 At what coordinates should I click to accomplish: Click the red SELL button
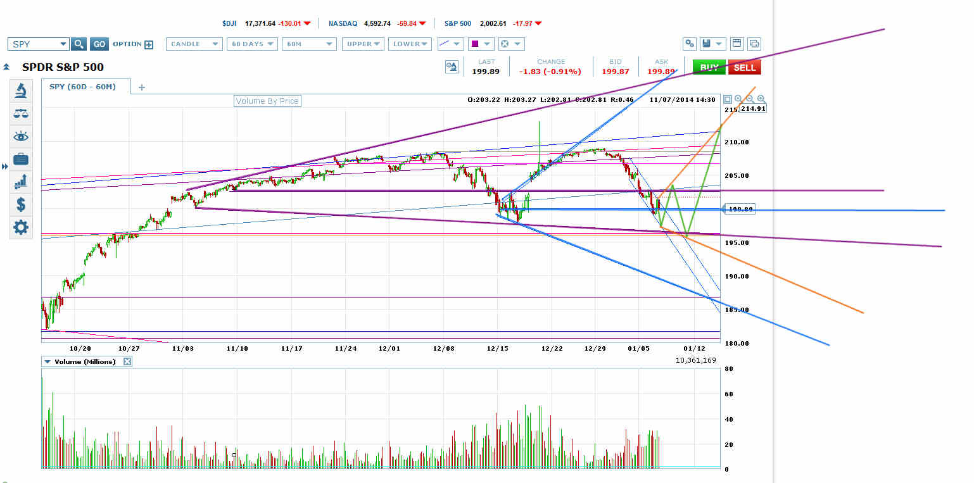[x=744, y=67]
